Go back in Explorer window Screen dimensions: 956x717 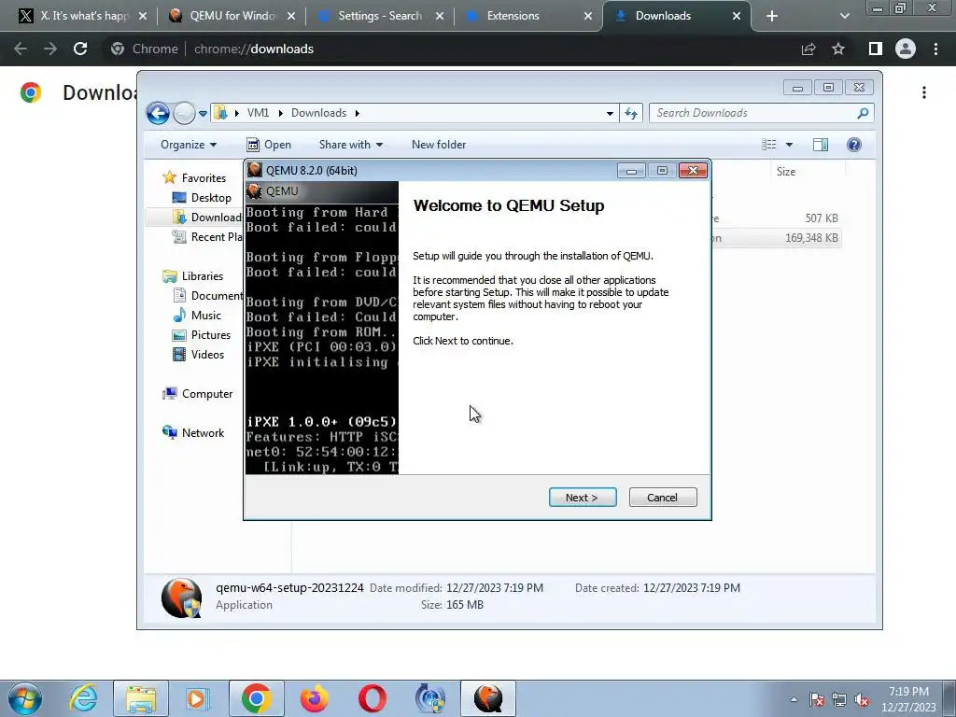click(158, 113)
